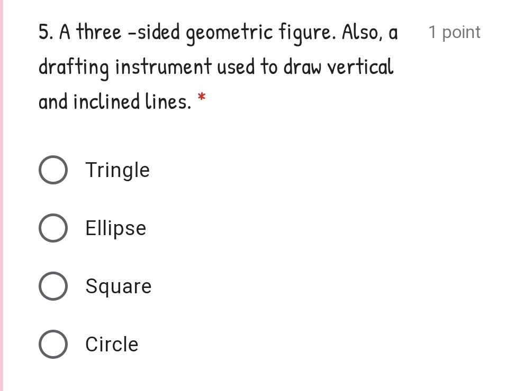Click the Circle answer label
The image size is (506, 391).
(x=111, y=344)
